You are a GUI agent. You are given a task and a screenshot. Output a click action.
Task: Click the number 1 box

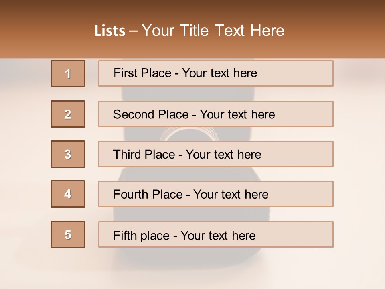pyautogui.click(x=68, y=73)
